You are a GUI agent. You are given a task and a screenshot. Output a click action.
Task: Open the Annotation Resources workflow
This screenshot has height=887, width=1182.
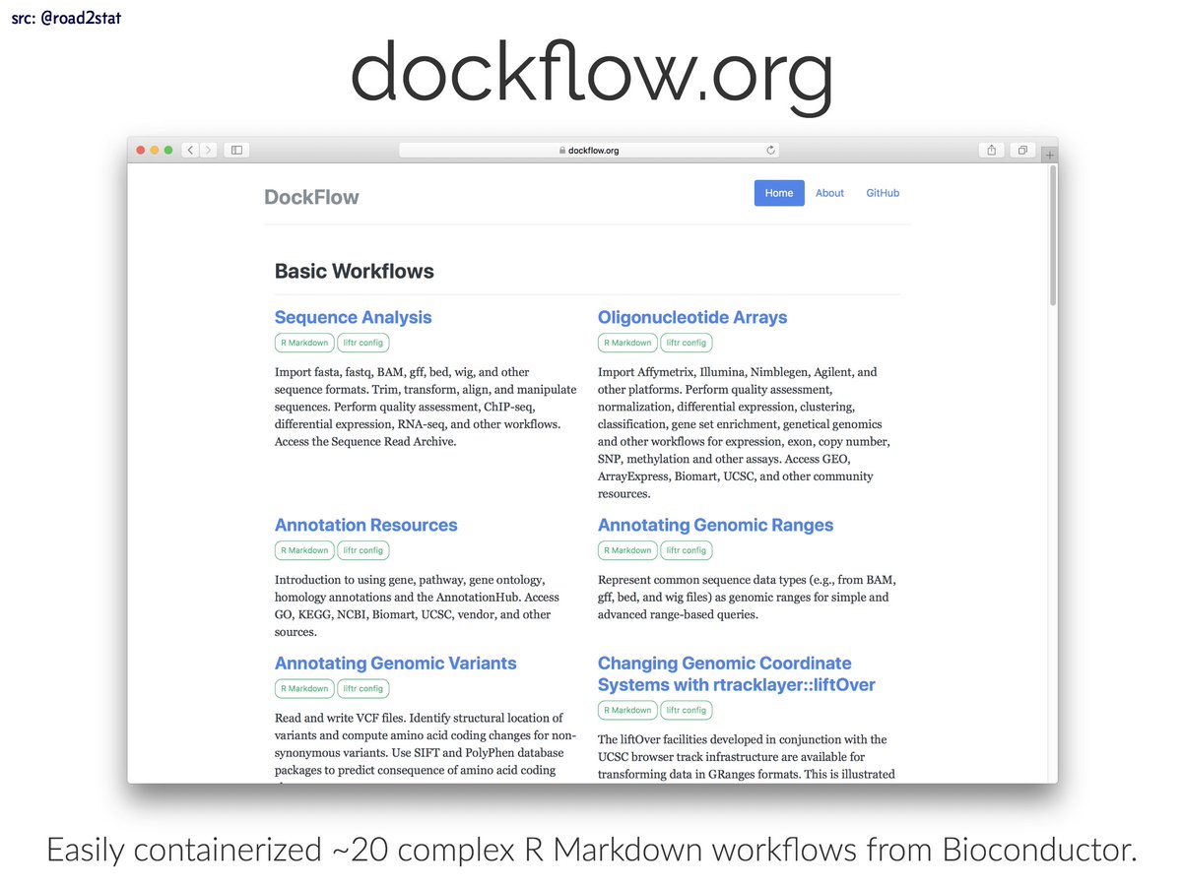(365, 525)
